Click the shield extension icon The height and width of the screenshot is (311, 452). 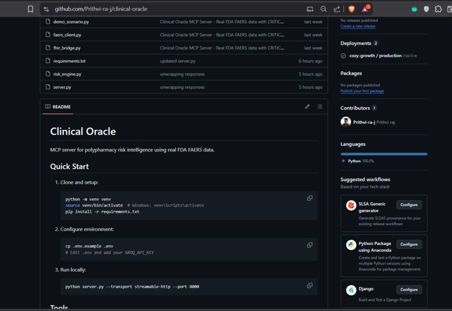[426, 9]
